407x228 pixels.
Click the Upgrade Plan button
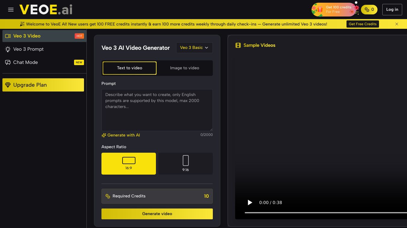(43, 85)
